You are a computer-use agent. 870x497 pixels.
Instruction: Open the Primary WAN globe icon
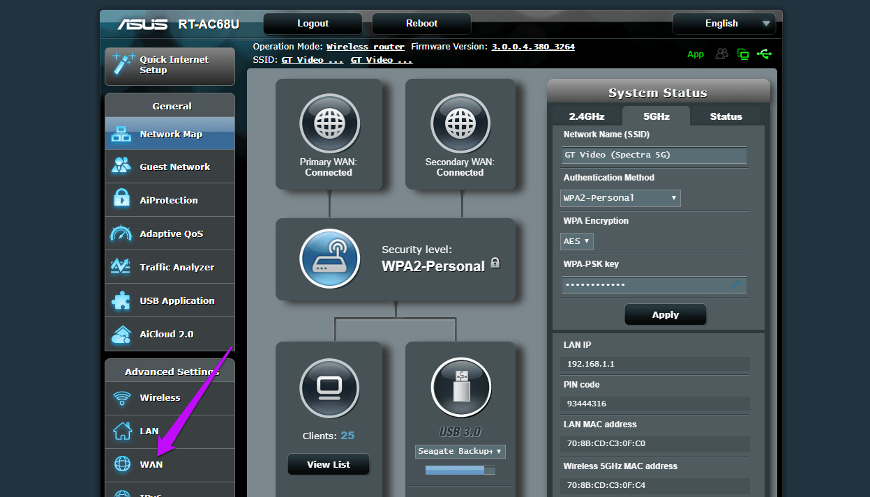point(329,123)
